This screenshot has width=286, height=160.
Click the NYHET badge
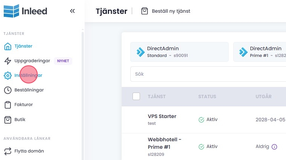(63, 61)
